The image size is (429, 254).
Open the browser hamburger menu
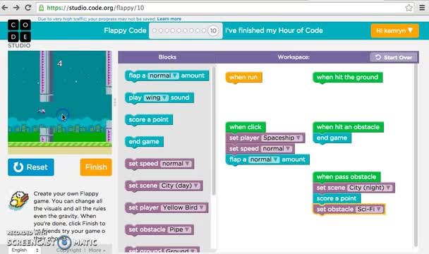point(422,8)
